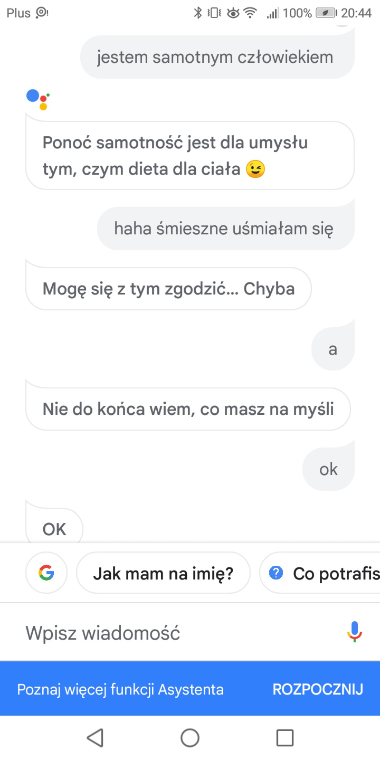Tap the "Mogę się z tym zgodzić" reply
The image size is (380, 760).
tap(168, 289)
